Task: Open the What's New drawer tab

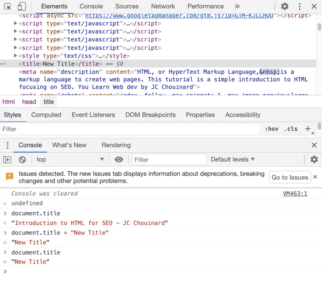Action: (x=69, y=145)
